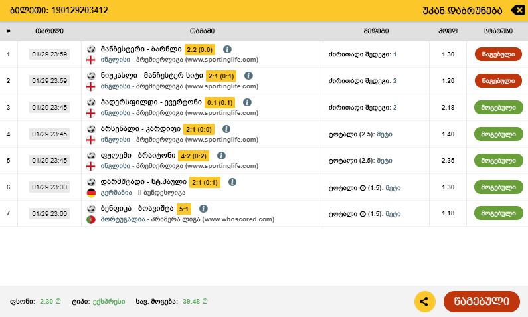Click coefficient 2.18

pyautogui.click(x=448, y=108)
